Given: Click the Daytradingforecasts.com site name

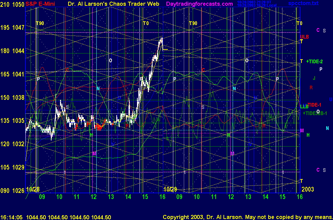Looking at the screenshot, I should click(199, 4).
